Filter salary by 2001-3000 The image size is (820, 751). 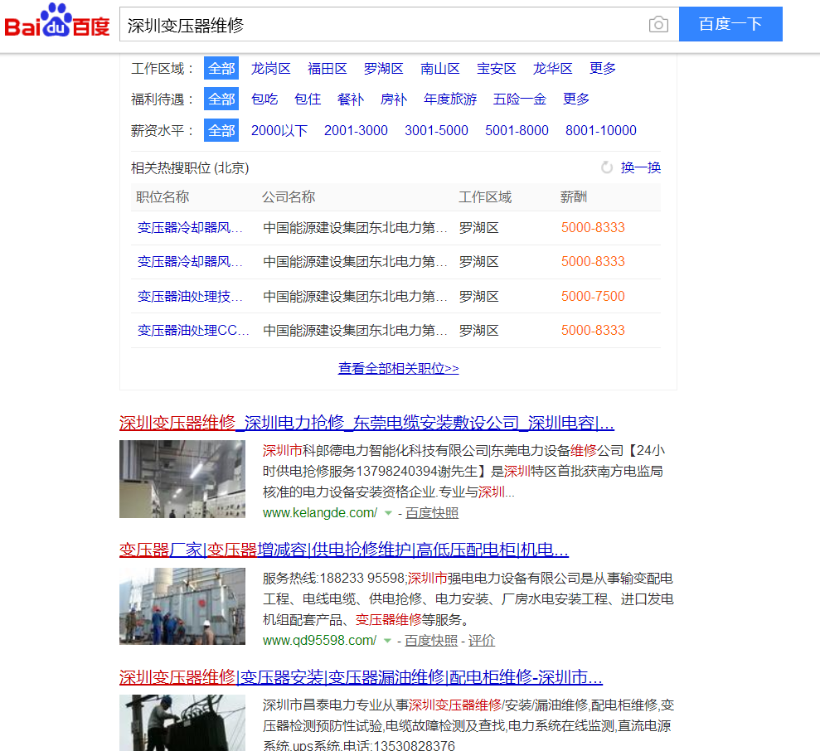point(357,130)
